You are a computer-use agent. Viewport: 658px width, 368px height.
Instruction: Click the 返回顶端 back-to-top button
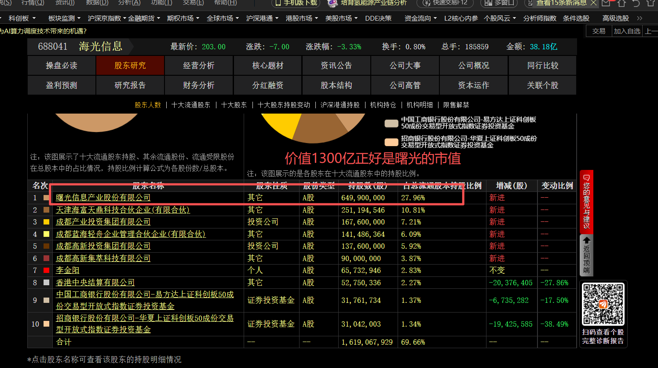(x=586, y=255)
